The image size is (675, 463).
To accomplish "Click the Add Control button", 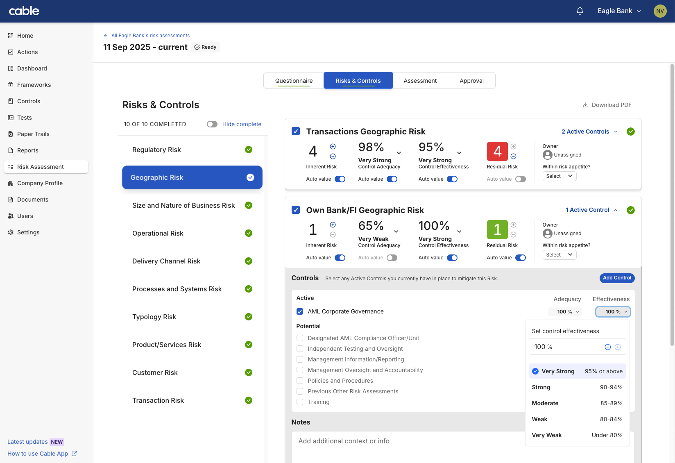I will 617,278.
